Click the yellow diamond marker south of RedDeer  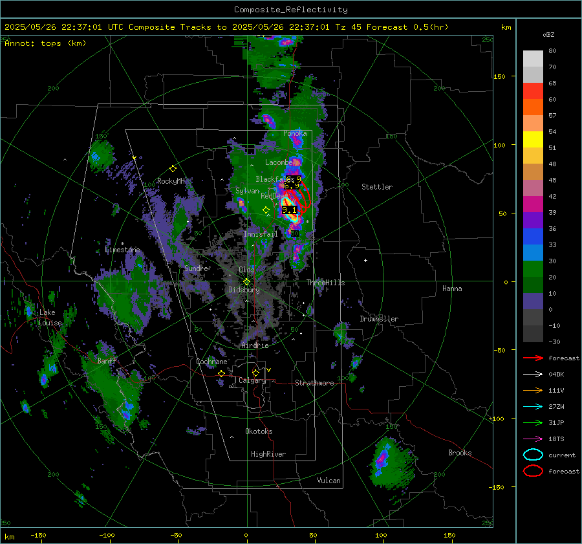click(266, 210)
